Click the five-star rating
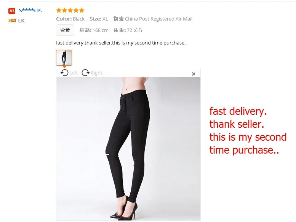The height and width of the screenshot is (222, 296). 70,10
